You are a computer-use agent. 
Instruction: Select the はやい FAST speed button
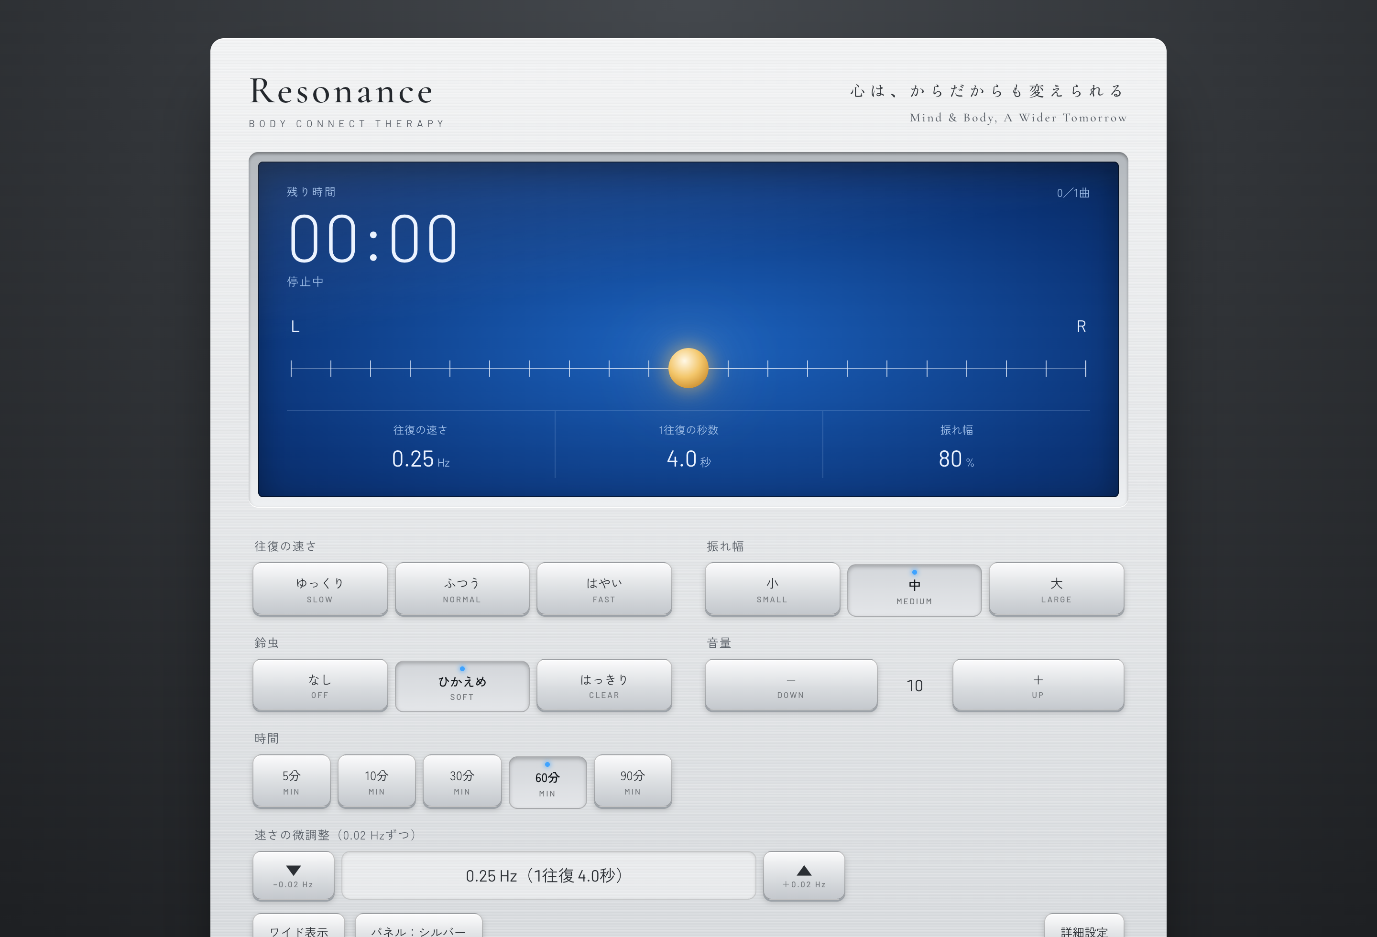[604, 589]
